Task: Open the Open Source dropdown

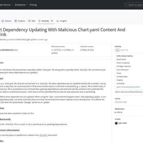Action: pos(6,5)
